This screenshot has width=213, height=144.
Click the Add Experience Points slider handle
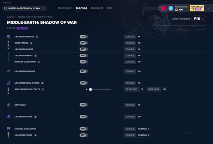[x=91, y=89]
